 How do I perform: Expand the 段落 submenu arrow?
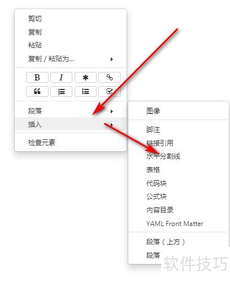pos(112,111)
